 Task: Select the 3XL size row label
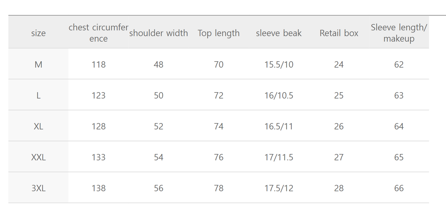(x=38, y=188)
